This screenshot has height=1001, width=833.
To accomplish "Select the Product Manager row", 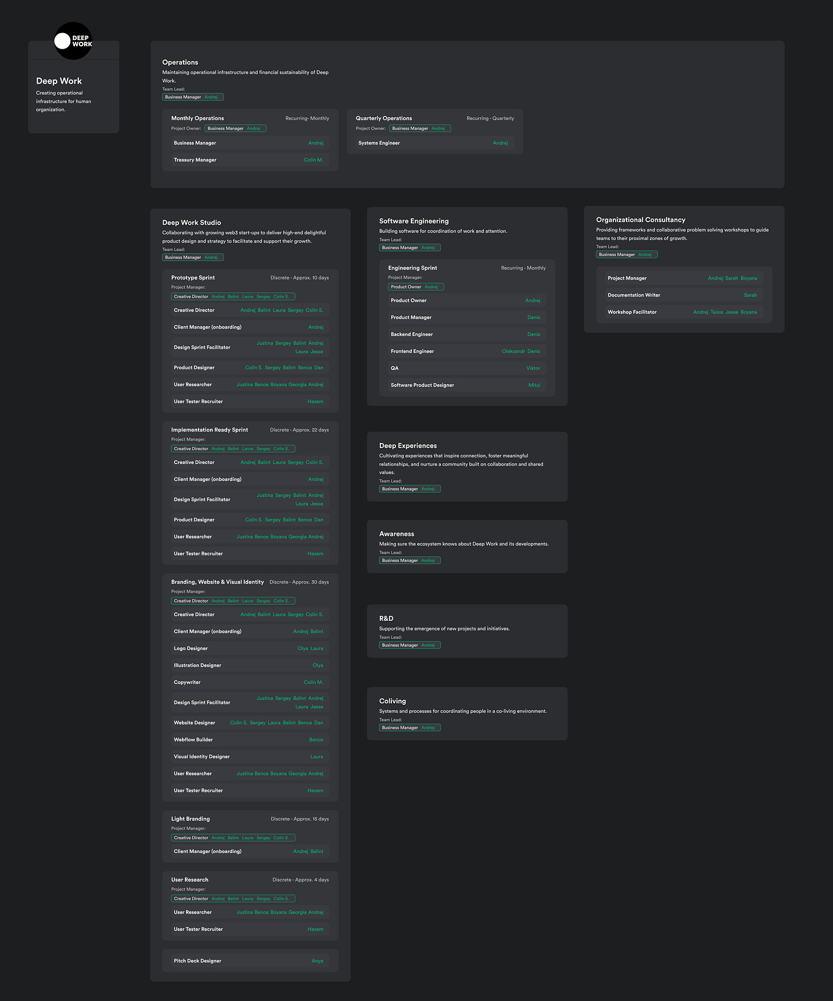I will [467, 317].
